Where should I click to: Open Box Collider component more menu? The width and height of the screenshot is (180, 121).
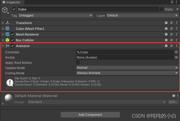click(x=177, y=40)
